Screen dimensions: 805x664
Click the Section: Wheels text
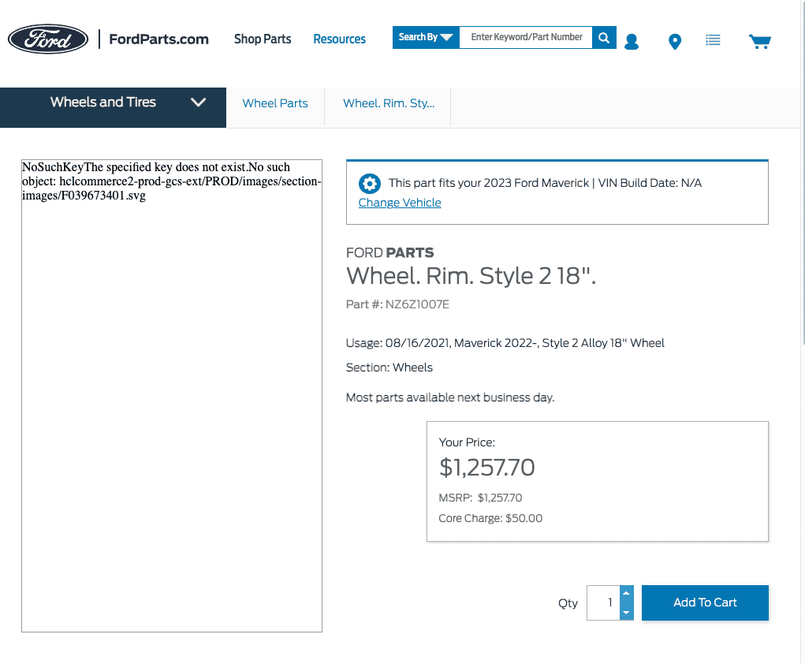(389, 367)
